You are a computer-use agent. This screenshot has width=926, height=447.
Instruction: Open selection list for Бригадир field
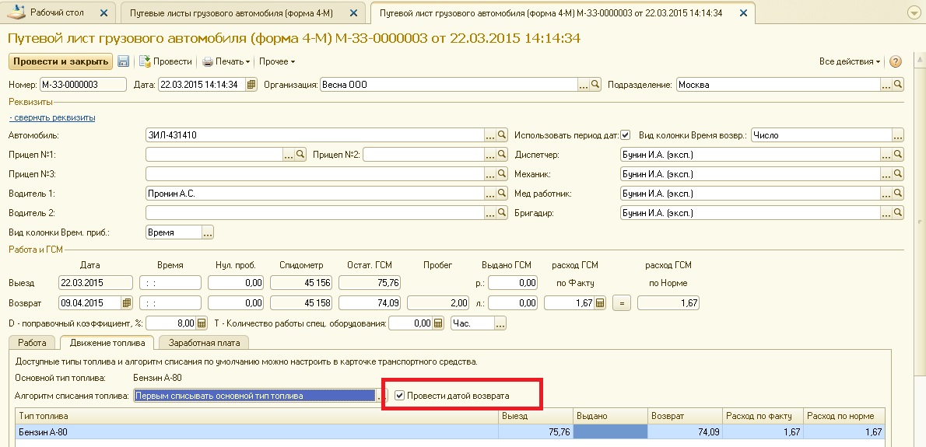point(886,213)
